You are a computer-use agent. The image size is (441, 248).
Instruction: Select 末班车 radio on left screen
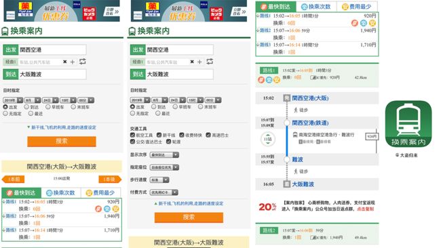[73, 107]
